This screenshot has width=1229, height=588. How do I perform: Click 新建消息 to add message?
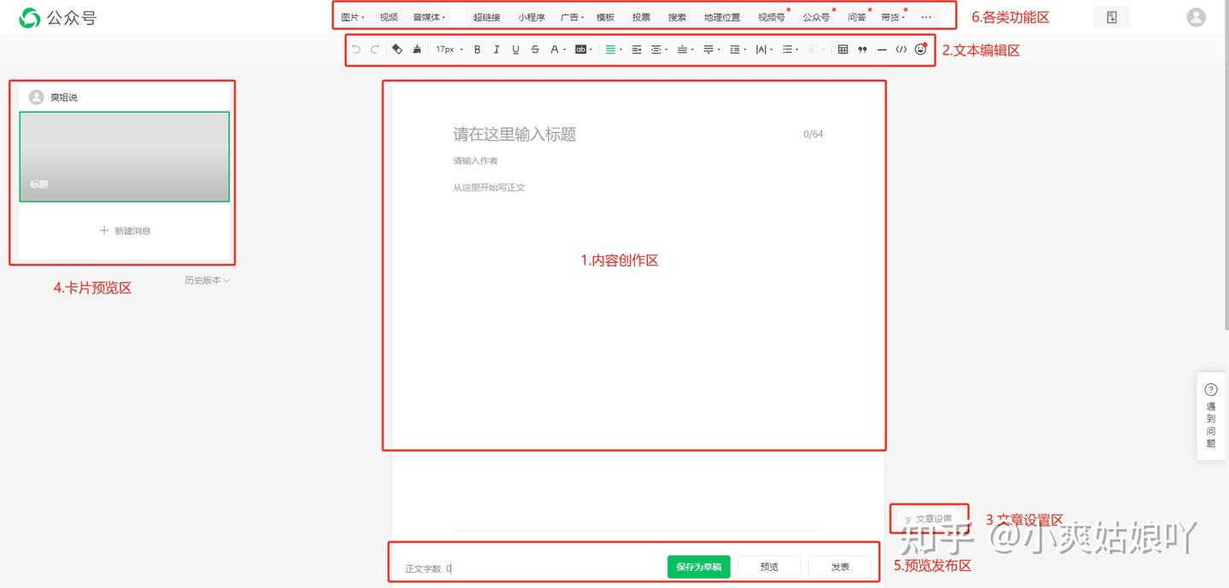(x=125, y=230)
